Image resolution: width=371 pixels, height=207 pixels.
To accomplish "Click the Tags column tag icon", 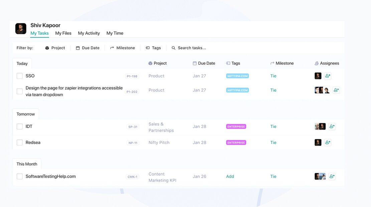I will coord(228,63).
